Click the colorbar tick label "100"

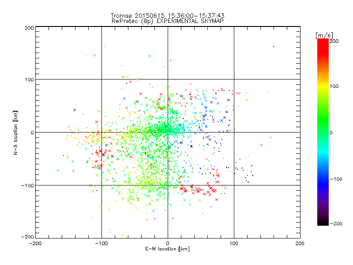(x=334, y=86)
